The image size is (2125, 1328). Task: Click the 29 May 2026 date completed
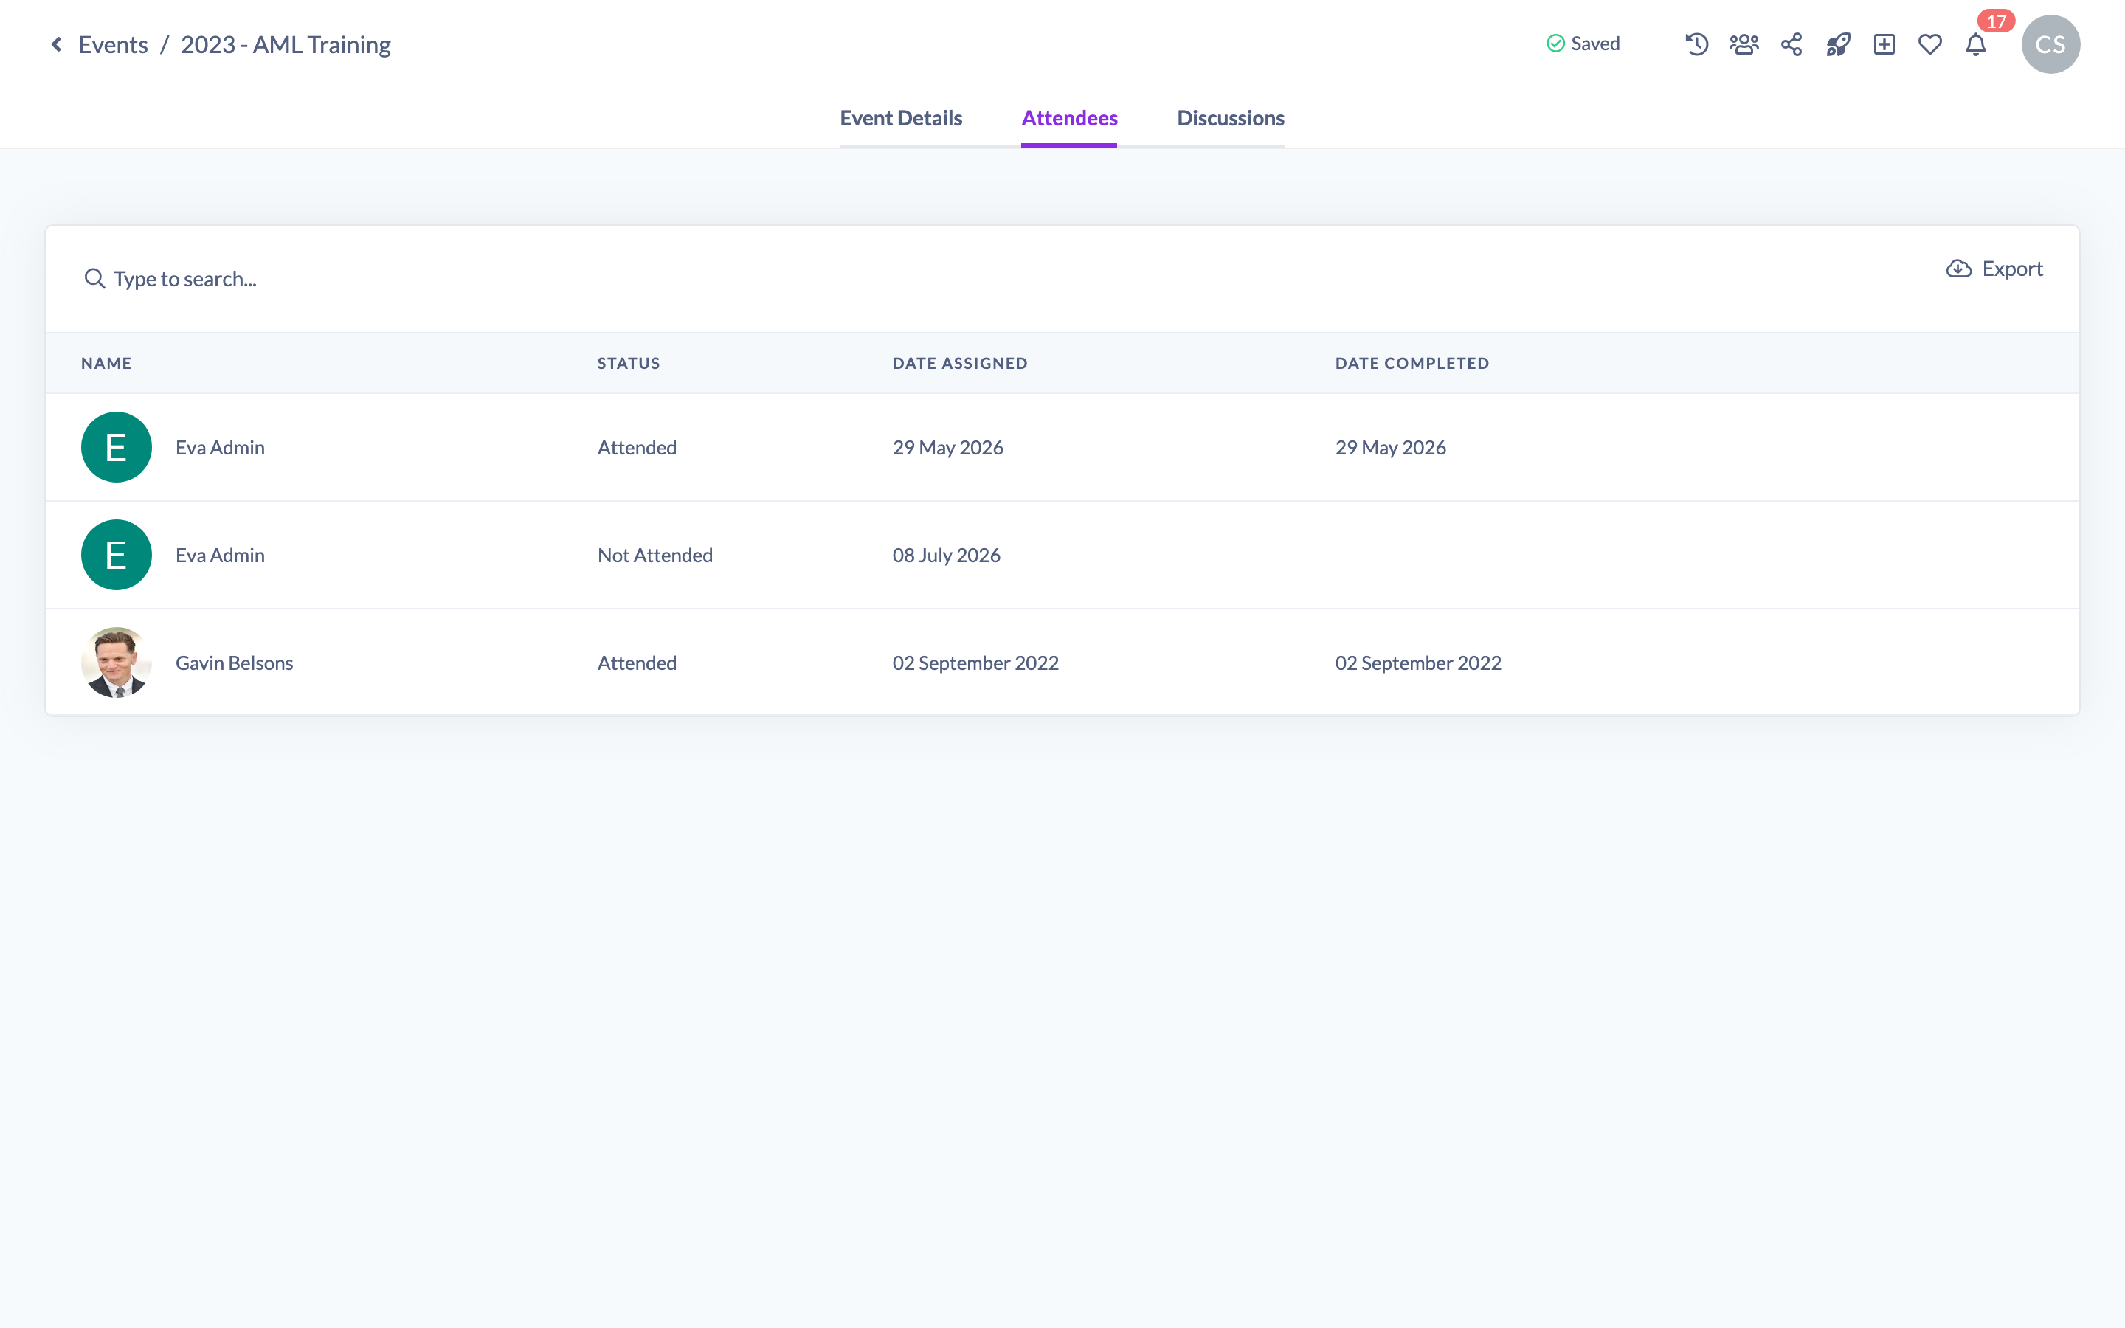pyautogui.click(x=1390, y=447)
